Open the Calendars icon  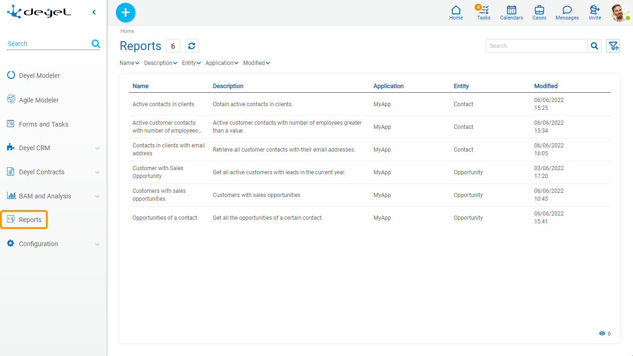click(x=512, y=13)
